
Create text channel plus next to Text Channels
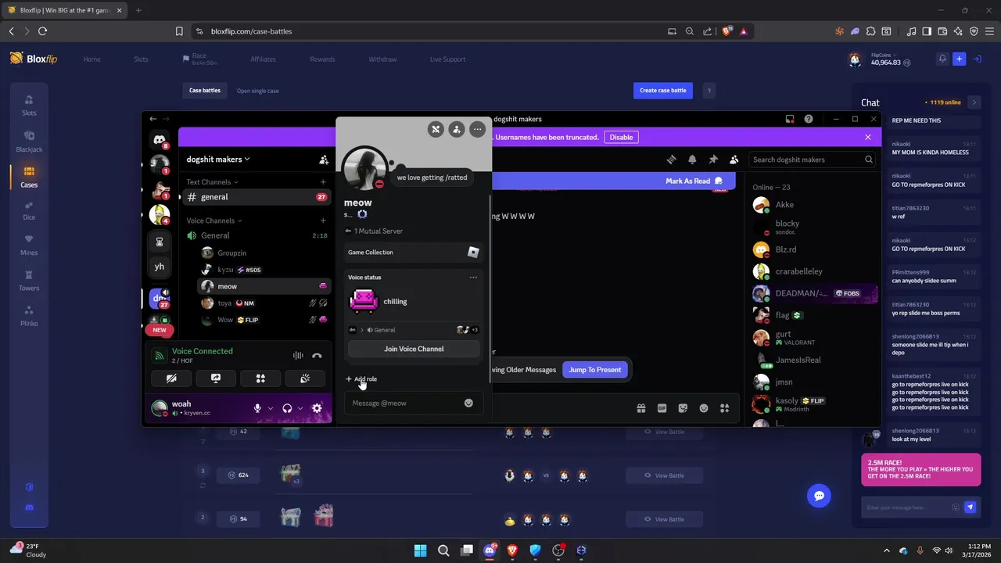click(x=323, y=182)
